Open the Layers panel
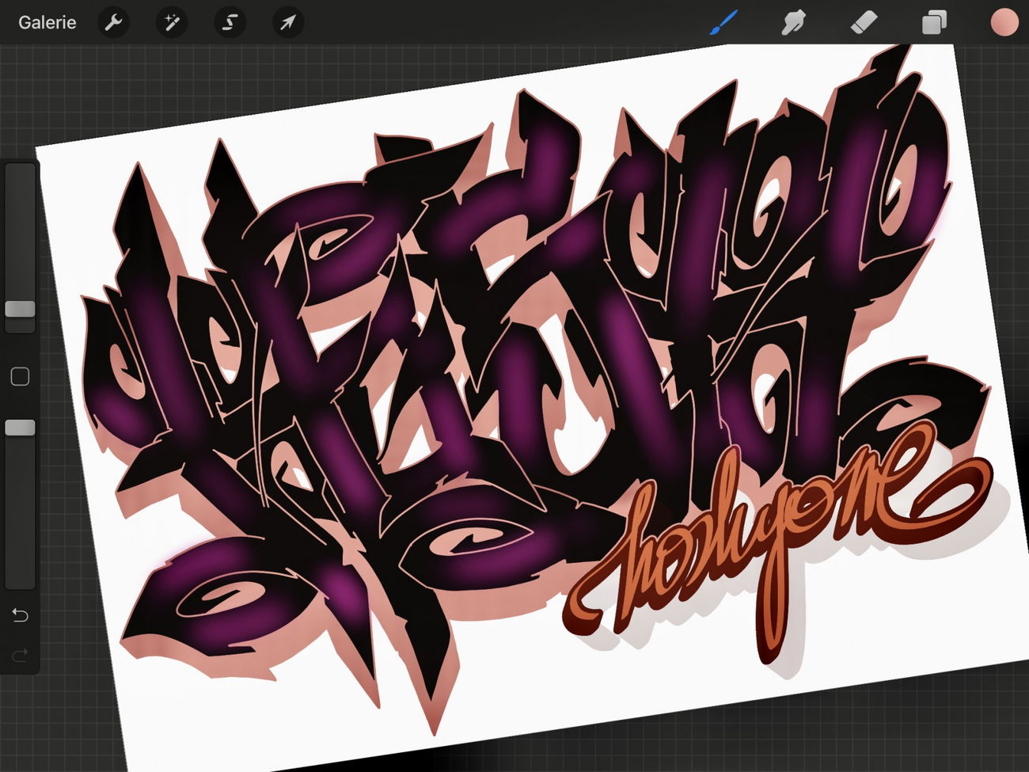 (x=932, y=23)
